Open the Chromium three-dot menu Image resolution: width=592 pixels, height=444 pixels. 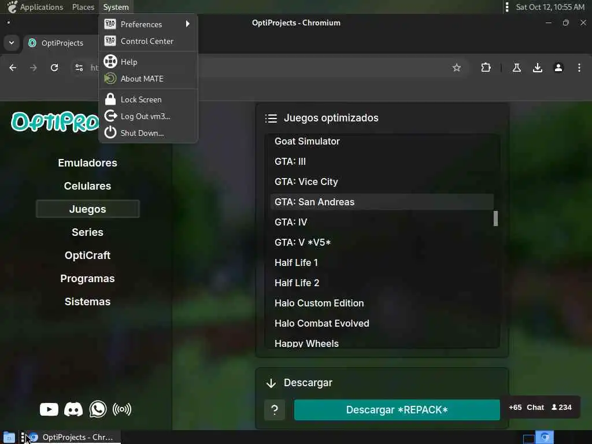click(579, 68)
